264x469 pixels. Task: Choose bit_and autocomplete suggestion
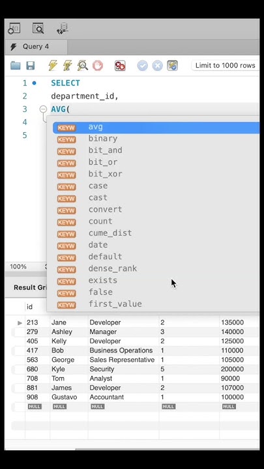[156, 150]
